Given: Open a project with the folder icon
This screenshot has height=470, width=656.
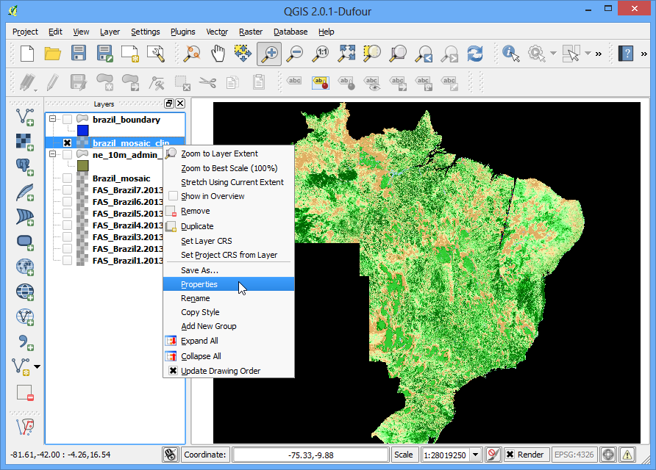Looking at the screenshot, I should tap(53, 54).
